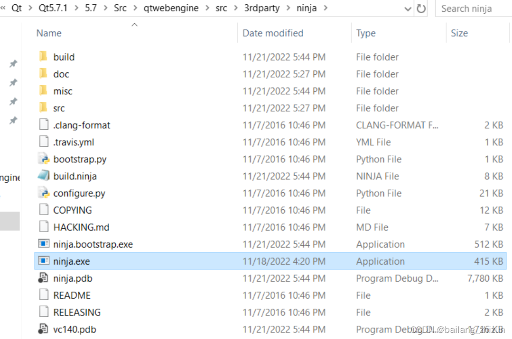Image resolution: width=512 pixels, height=339 pixels.
Task: Select the bootstrap.py Python icon
Action: 44,159
